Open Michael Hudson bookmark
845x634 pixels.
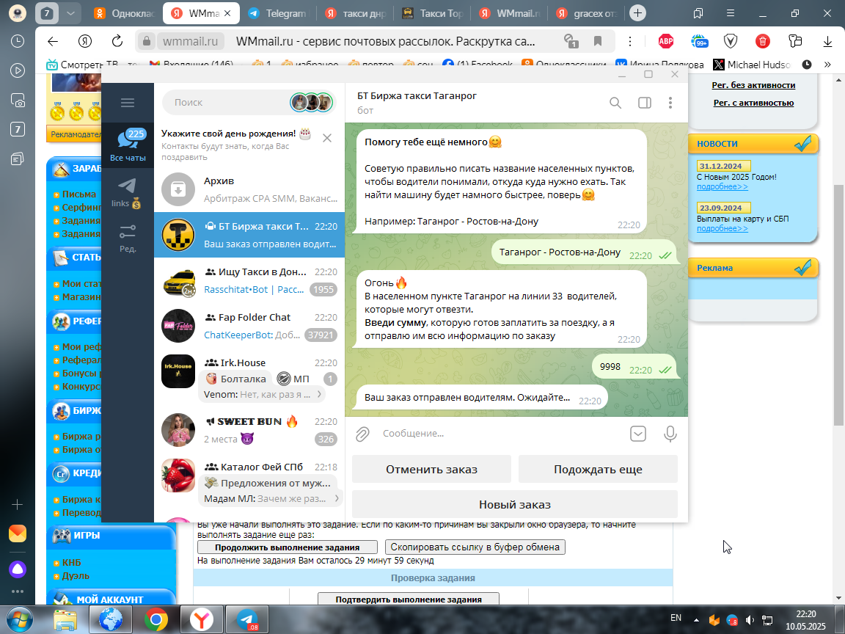coord(750,65)
